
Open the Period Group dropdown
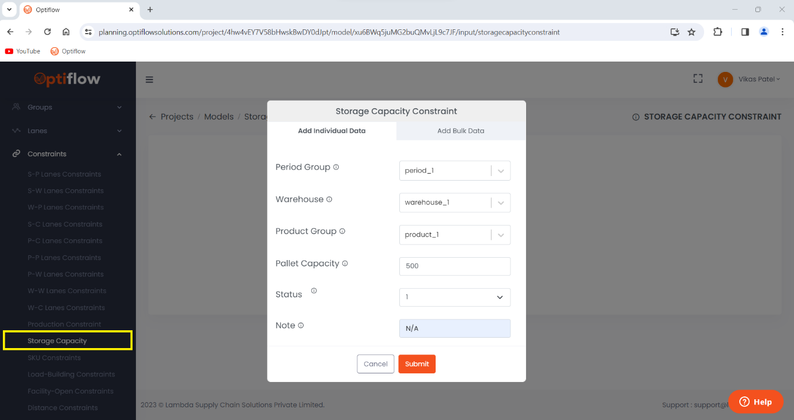pos(501,170)
